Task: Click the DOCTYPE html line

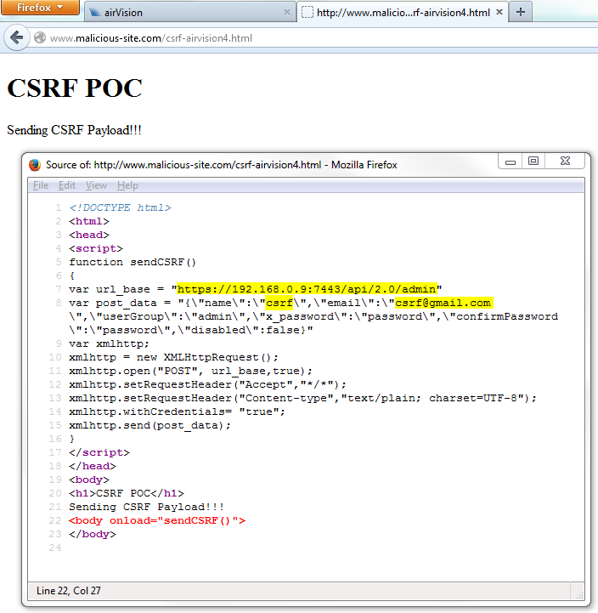Action: [121, 207]
